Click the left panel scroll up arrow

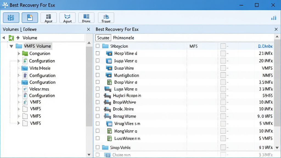coord(89,43)
